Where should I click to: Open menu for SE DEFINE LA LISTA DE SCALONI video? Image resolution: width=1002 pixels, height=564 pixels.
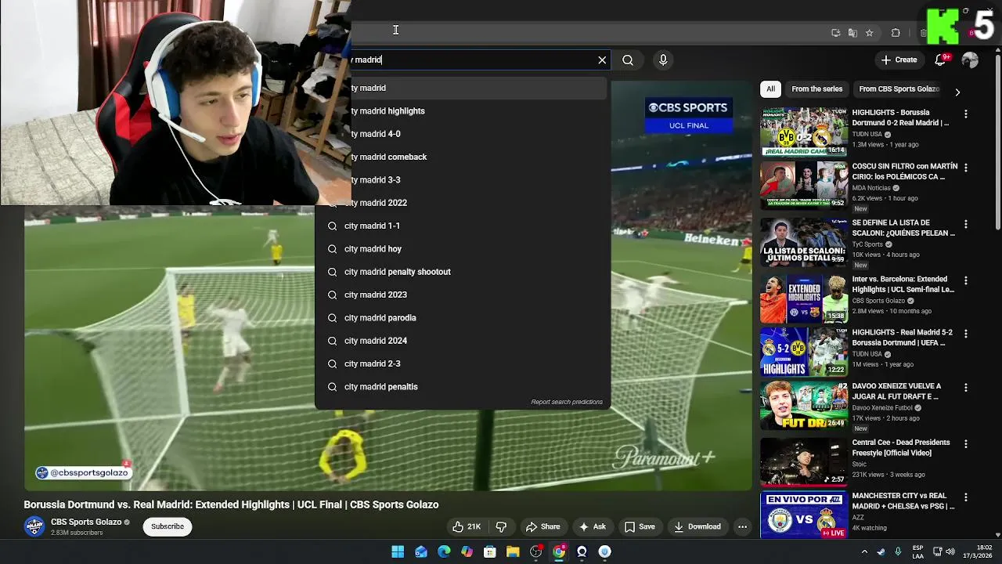(x=965, y=224)
